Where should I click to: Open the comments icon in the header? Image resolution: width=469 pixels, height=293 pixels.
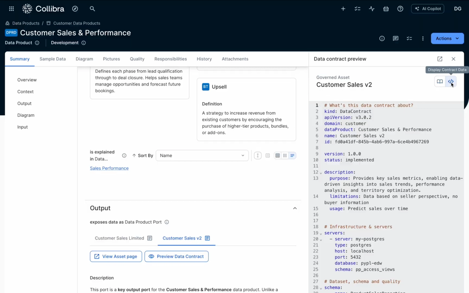click(395, 38)
